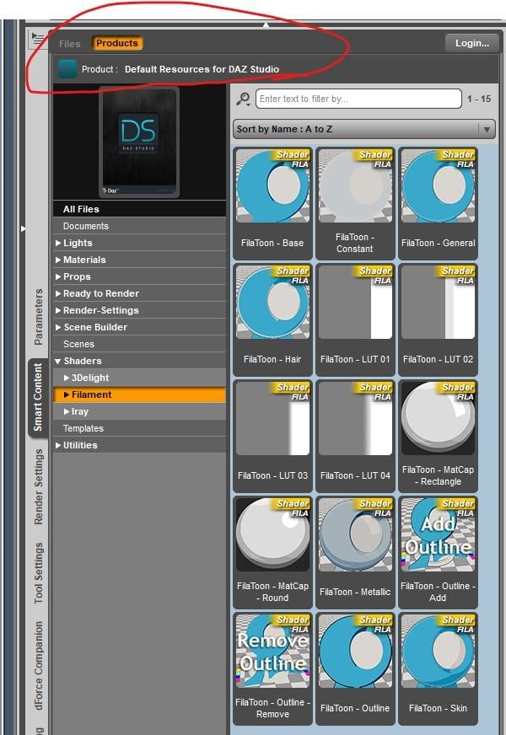Click the DAZ Studio product thumbnail

[x=139, y=142]
